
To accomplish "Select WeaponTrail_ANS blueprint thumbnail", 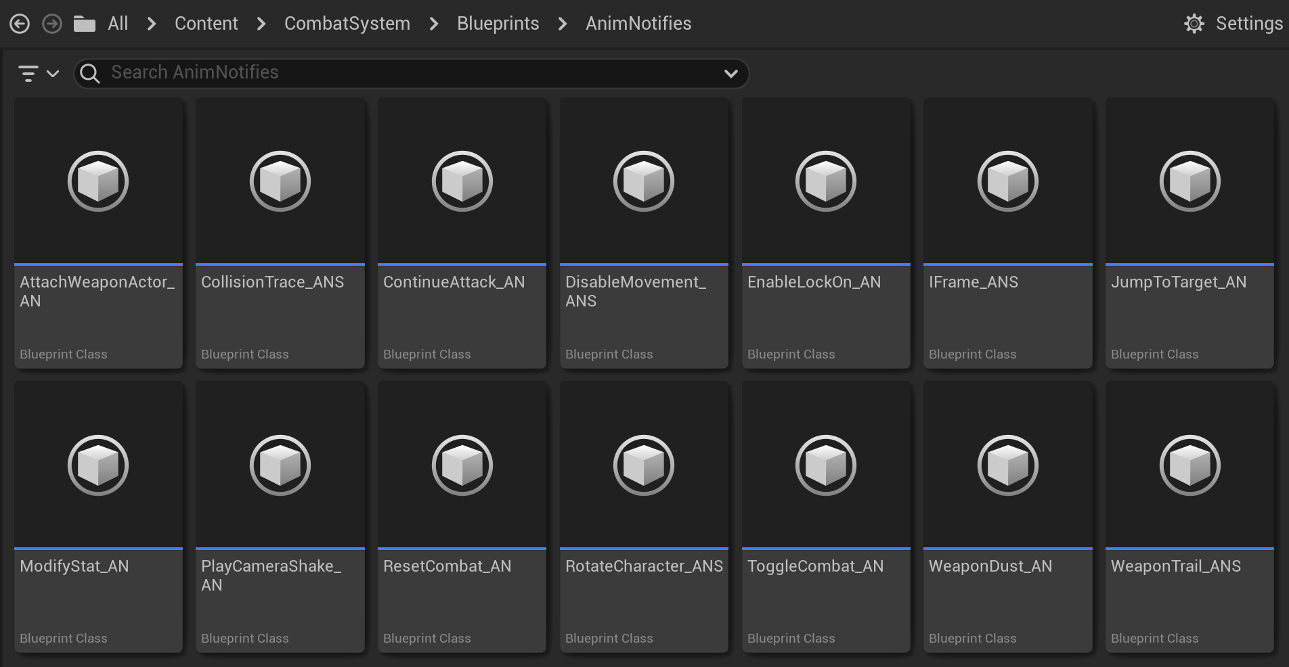I will [x=1190, y=465].
